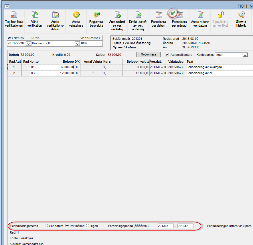Click the Belopp column header
This screenshot has width=253, height=245.
(60, 62)
